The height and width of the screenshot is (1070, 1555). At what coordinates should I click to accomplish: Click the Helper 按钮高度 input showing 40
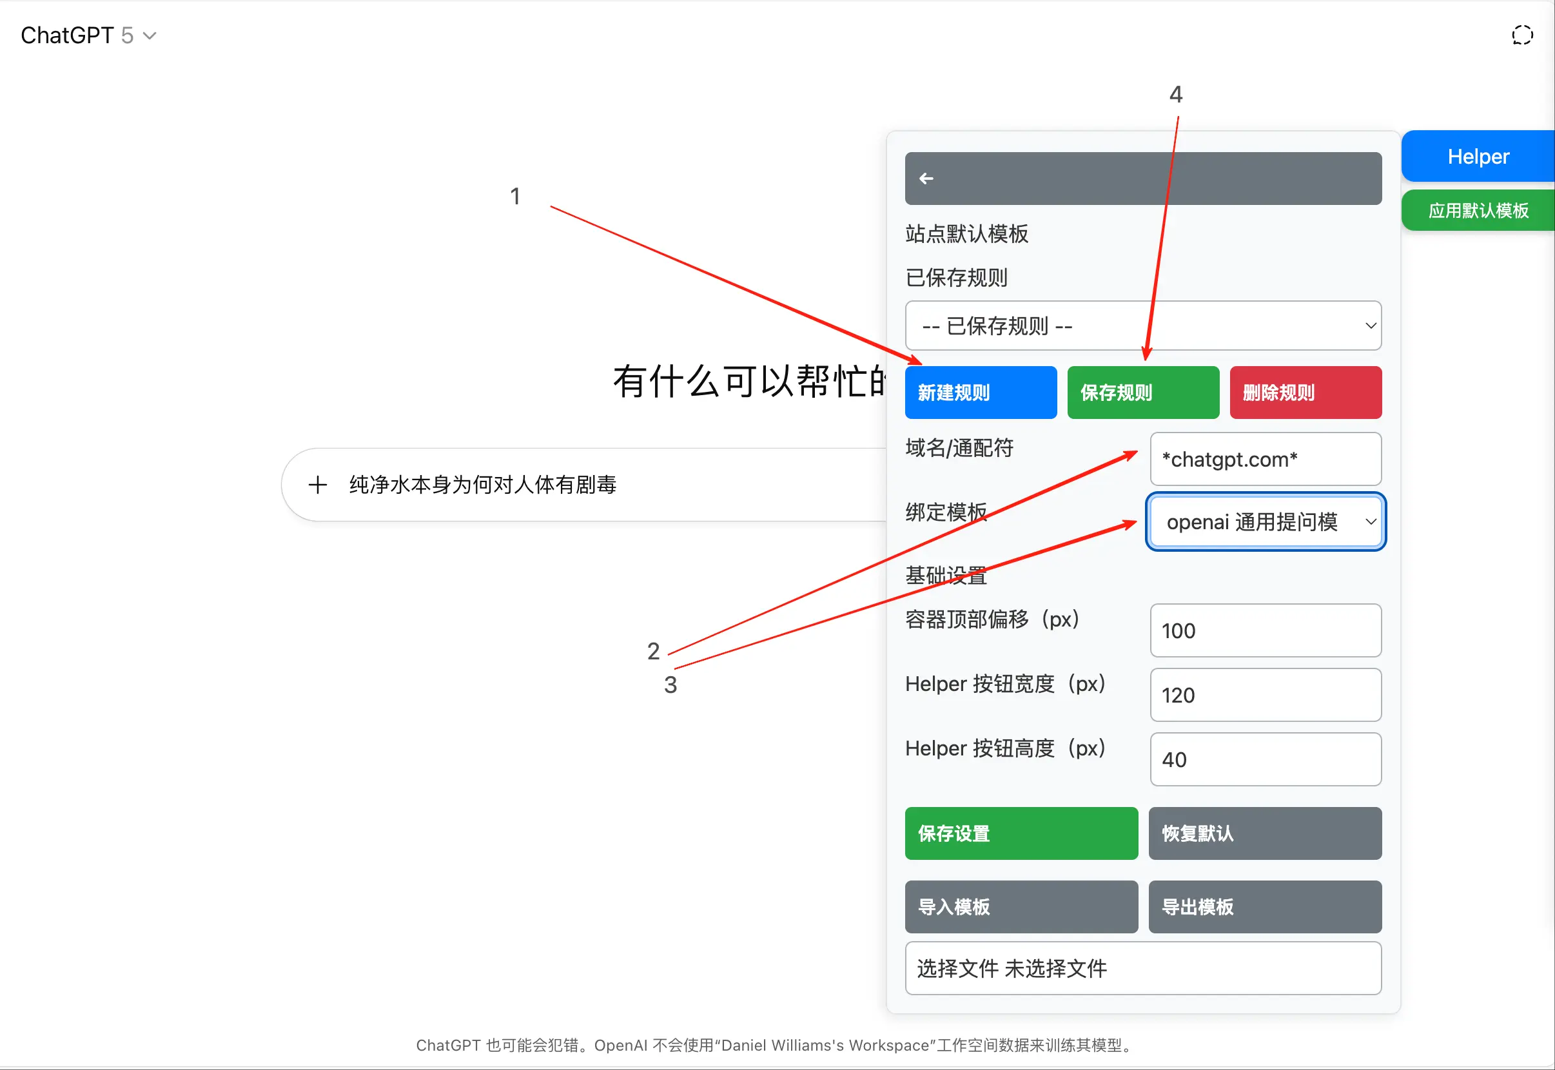click(1266, 759)
